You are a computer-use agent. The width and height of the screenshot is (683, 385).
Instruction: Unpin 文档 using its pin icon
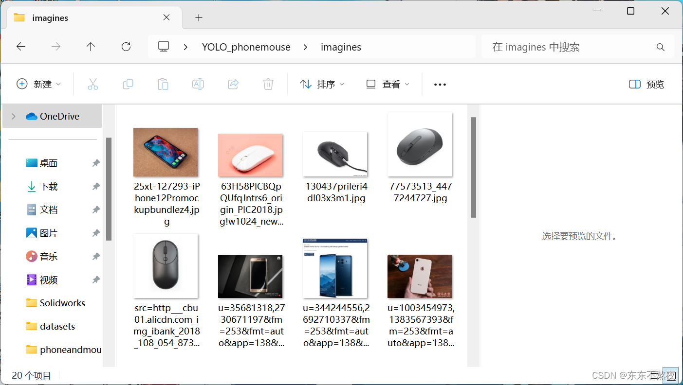96,210
